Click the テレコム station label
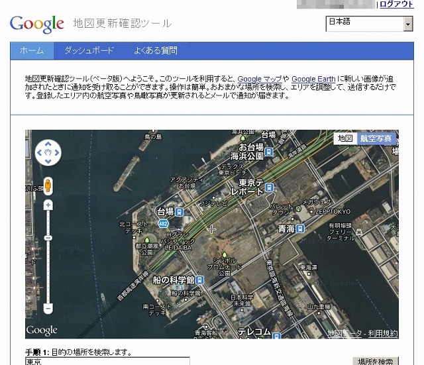Viewport: 424px width, 365px height. click(x=254, y=332)
